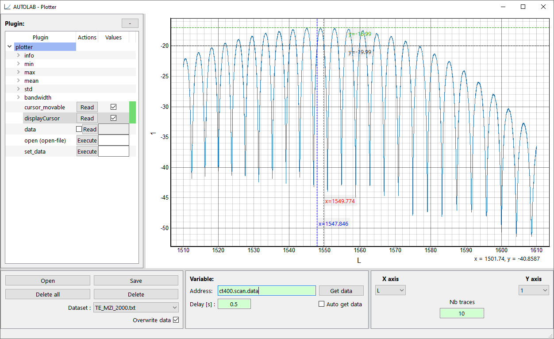Open the Y axis dropdown
Viewport: 554px width, 339px height.
[534, 290]
